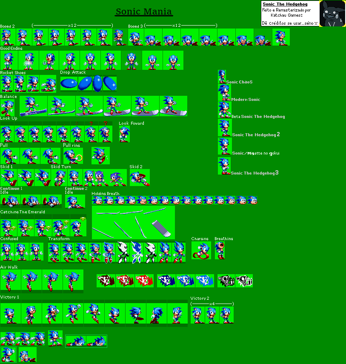Select the dark navy damaged face sprite
Viewport: 346px width, 364px height.
coord(166,281)
